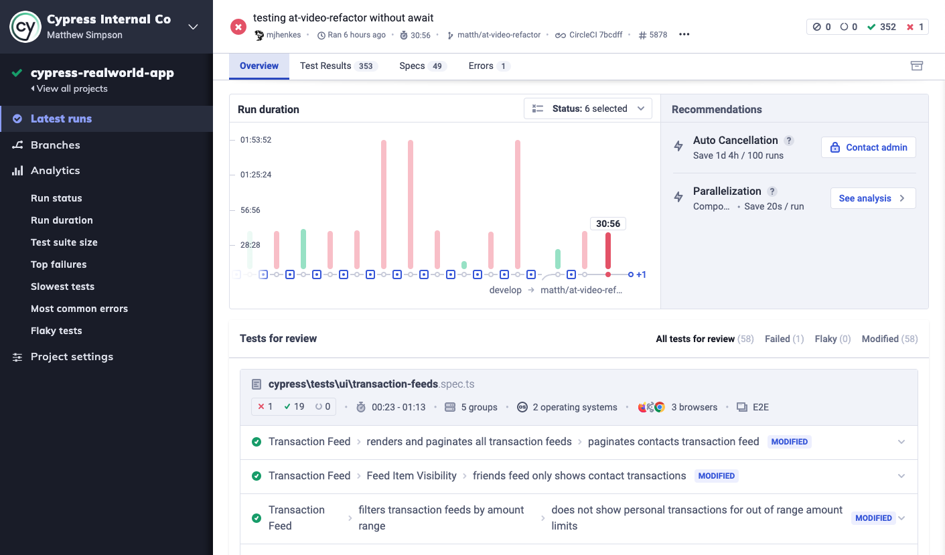
Task: Click the Parallelization help icon
Action: point(772,191)
